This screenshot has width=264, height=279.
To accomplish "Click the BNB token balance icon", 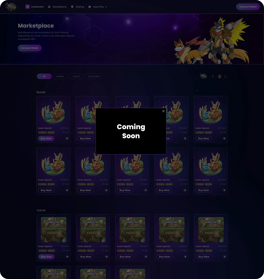I will (x=220, y=76).
